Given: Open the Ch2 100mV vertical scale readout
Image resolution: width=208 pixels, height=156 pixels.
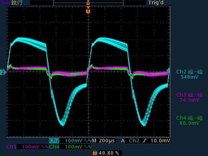Looking at the screenshot, I should [x=74, y=141].
